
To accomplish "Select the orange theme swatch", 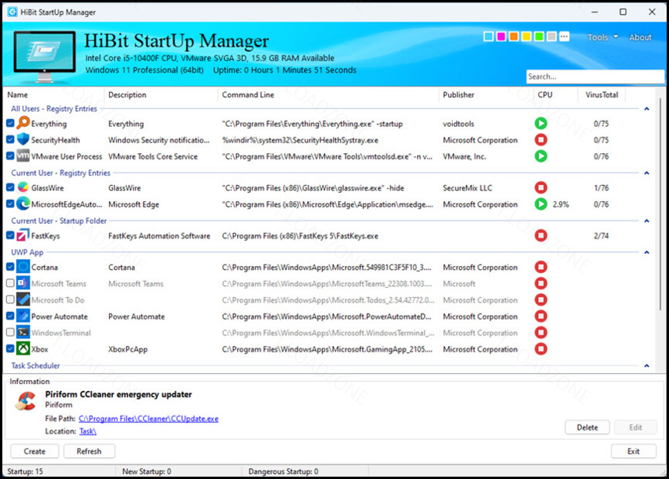I will coord(513,37).
